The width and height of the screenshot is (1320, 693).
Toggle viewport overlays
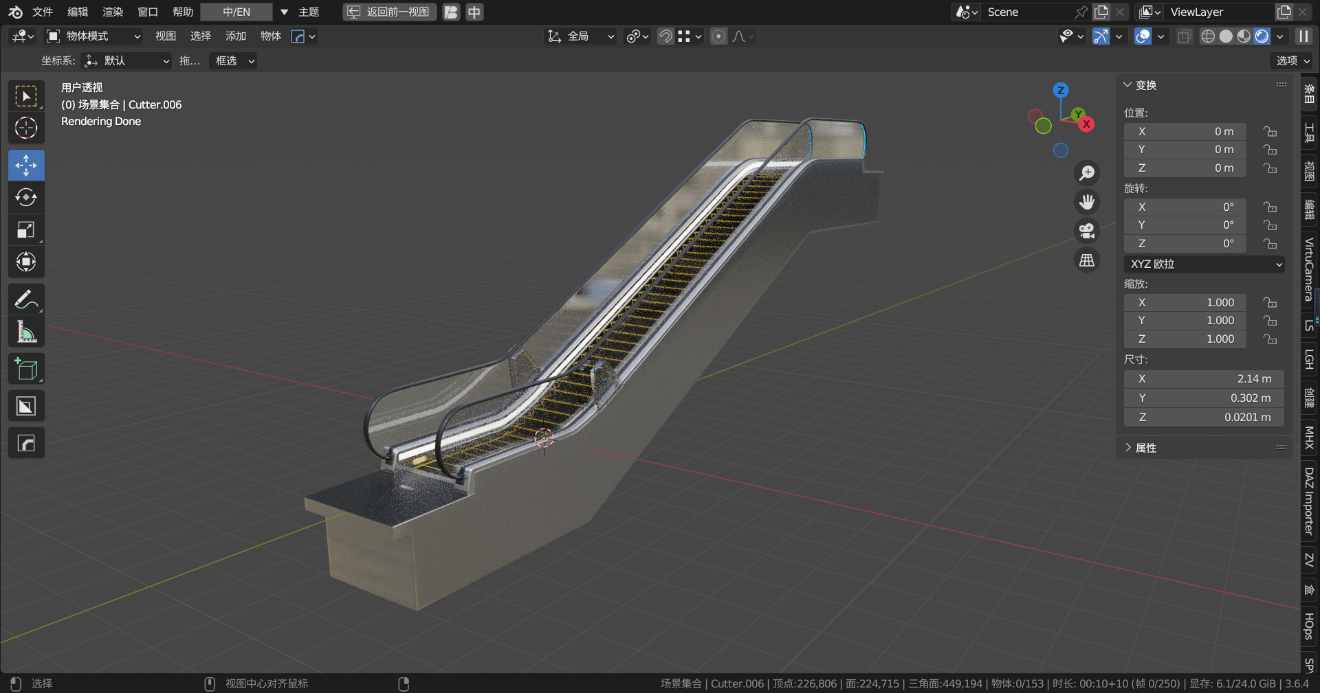click(x=1143, y=36)
